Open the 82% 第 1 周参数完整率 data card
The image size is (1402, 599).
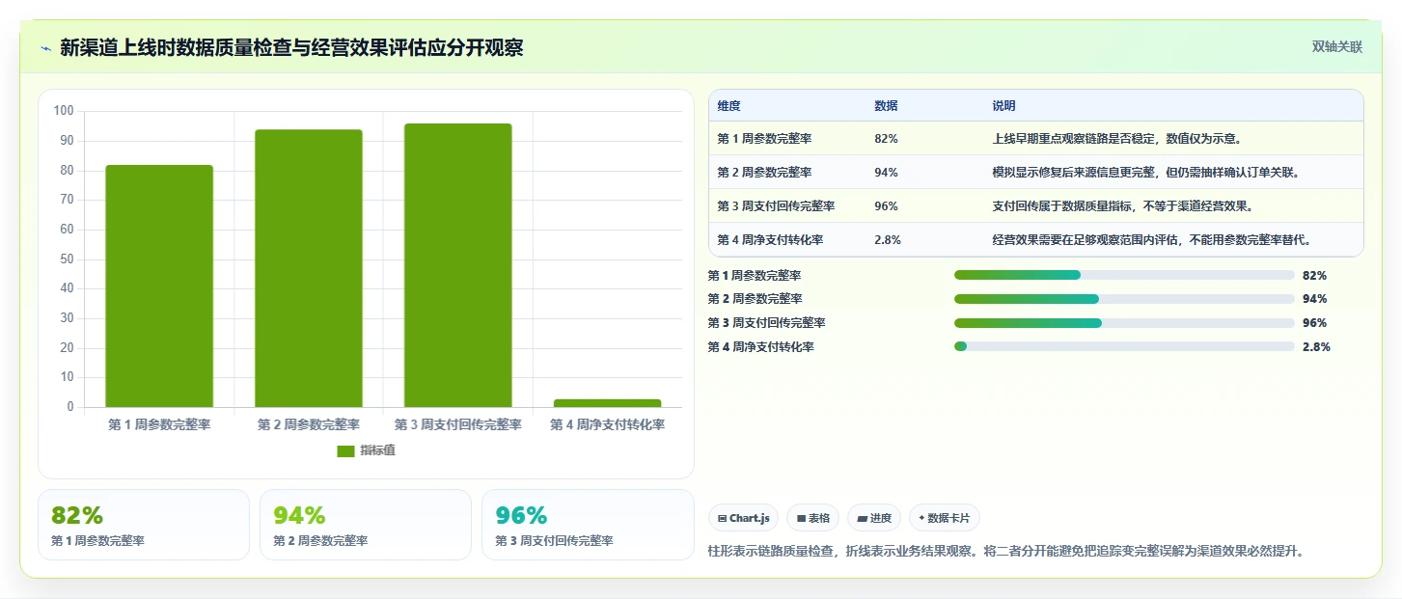pyautogui.click(x=144, y=525)
